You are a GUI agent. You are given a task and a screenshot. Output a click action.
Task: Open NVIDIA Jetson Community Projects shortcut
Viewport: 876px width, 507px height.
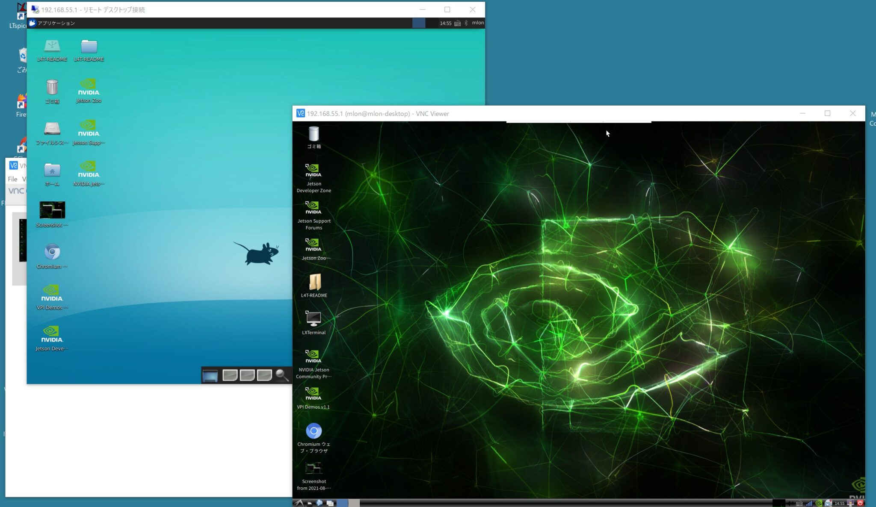[x=313, y=356]
